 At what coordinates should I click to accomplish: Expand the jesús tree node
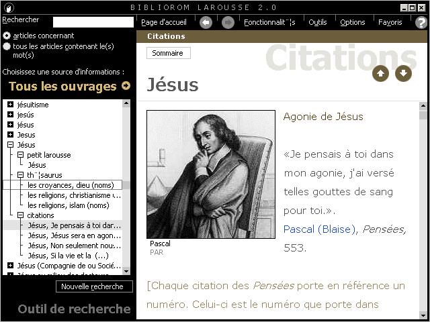coord(11,115)
